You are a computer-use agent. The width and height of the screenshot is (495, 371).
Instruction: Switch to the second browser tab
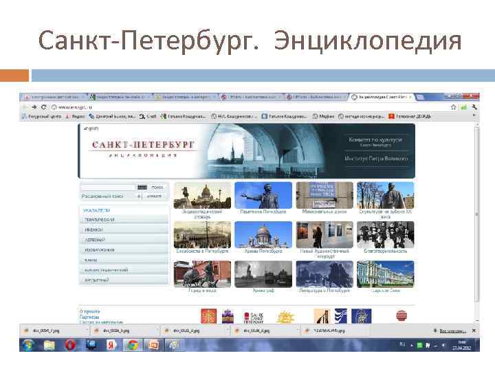point(120,97)
